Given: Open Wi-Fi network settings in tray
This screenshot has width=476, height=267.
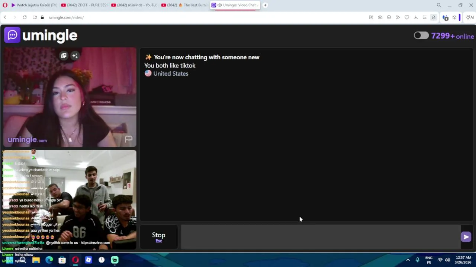Looking at the screenshot, I should click(x=440, y=260).
